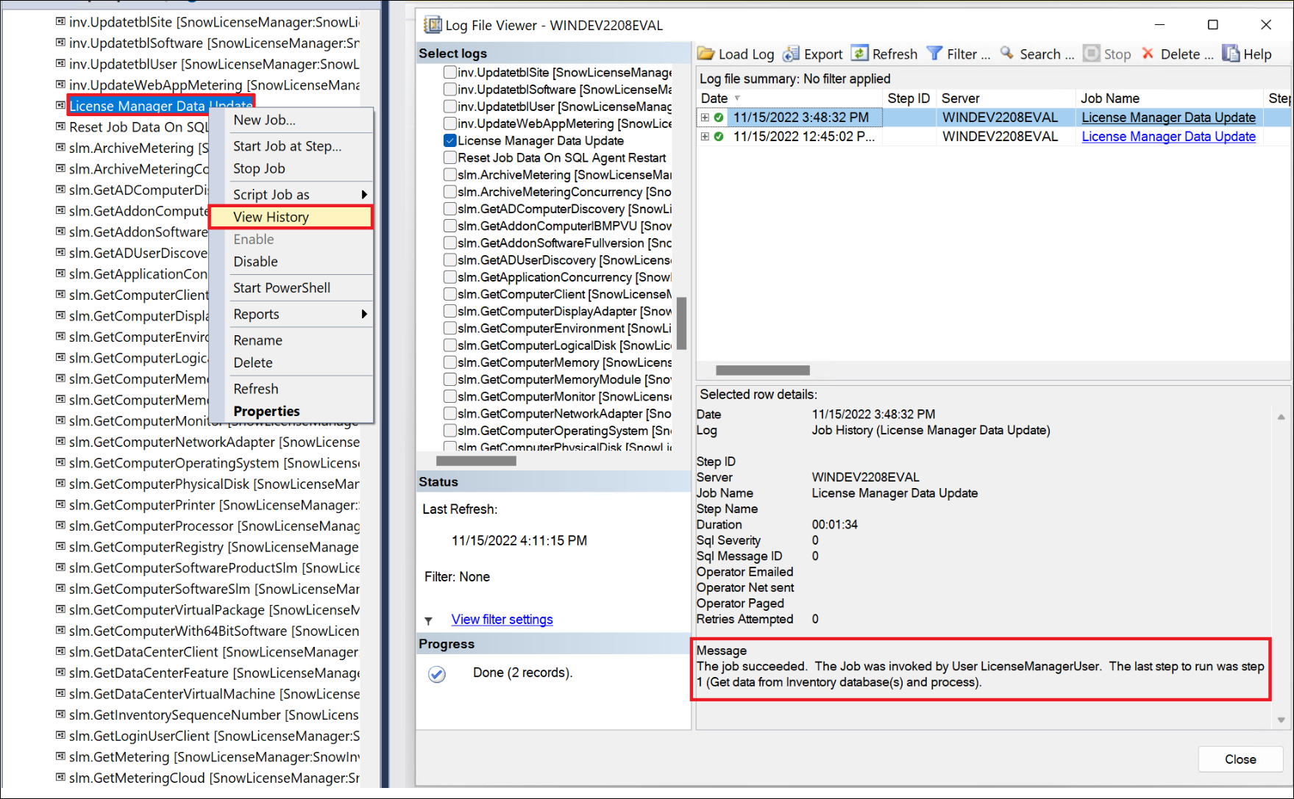Click the Search magnifier icon
Viewport: 1294px width, 799px height.
point(1007,54)
